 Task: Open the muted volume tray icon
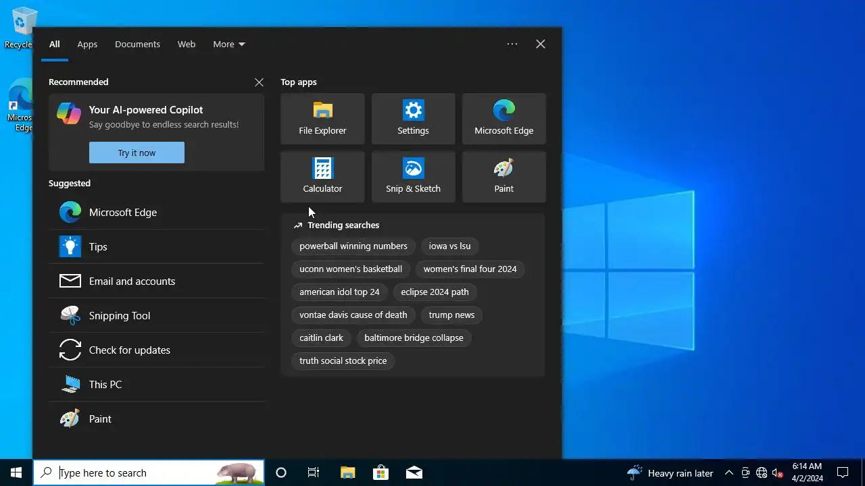coord(778,473)
